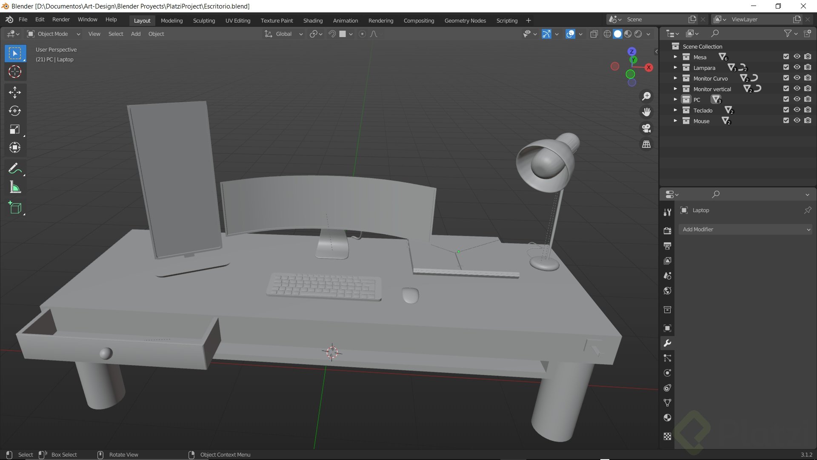Image resolution: width=817 pixels, height=460 pixels.
Task: Select the Cursor tool in the toolbar
Action: (x=15, y=72)
